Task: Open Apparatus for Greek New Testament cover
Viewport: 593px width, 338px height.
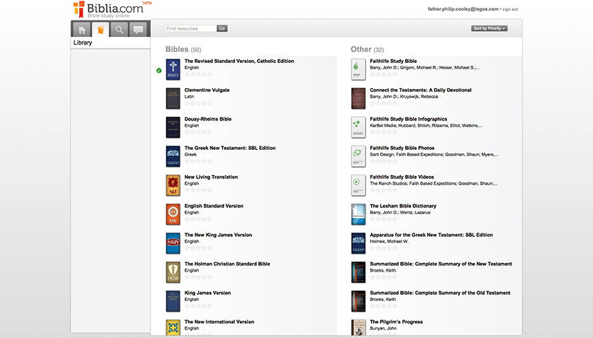Action: click(x=358, y=244)
